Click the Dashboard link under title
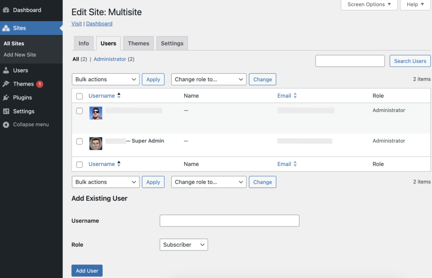 [x=99, y=24]
